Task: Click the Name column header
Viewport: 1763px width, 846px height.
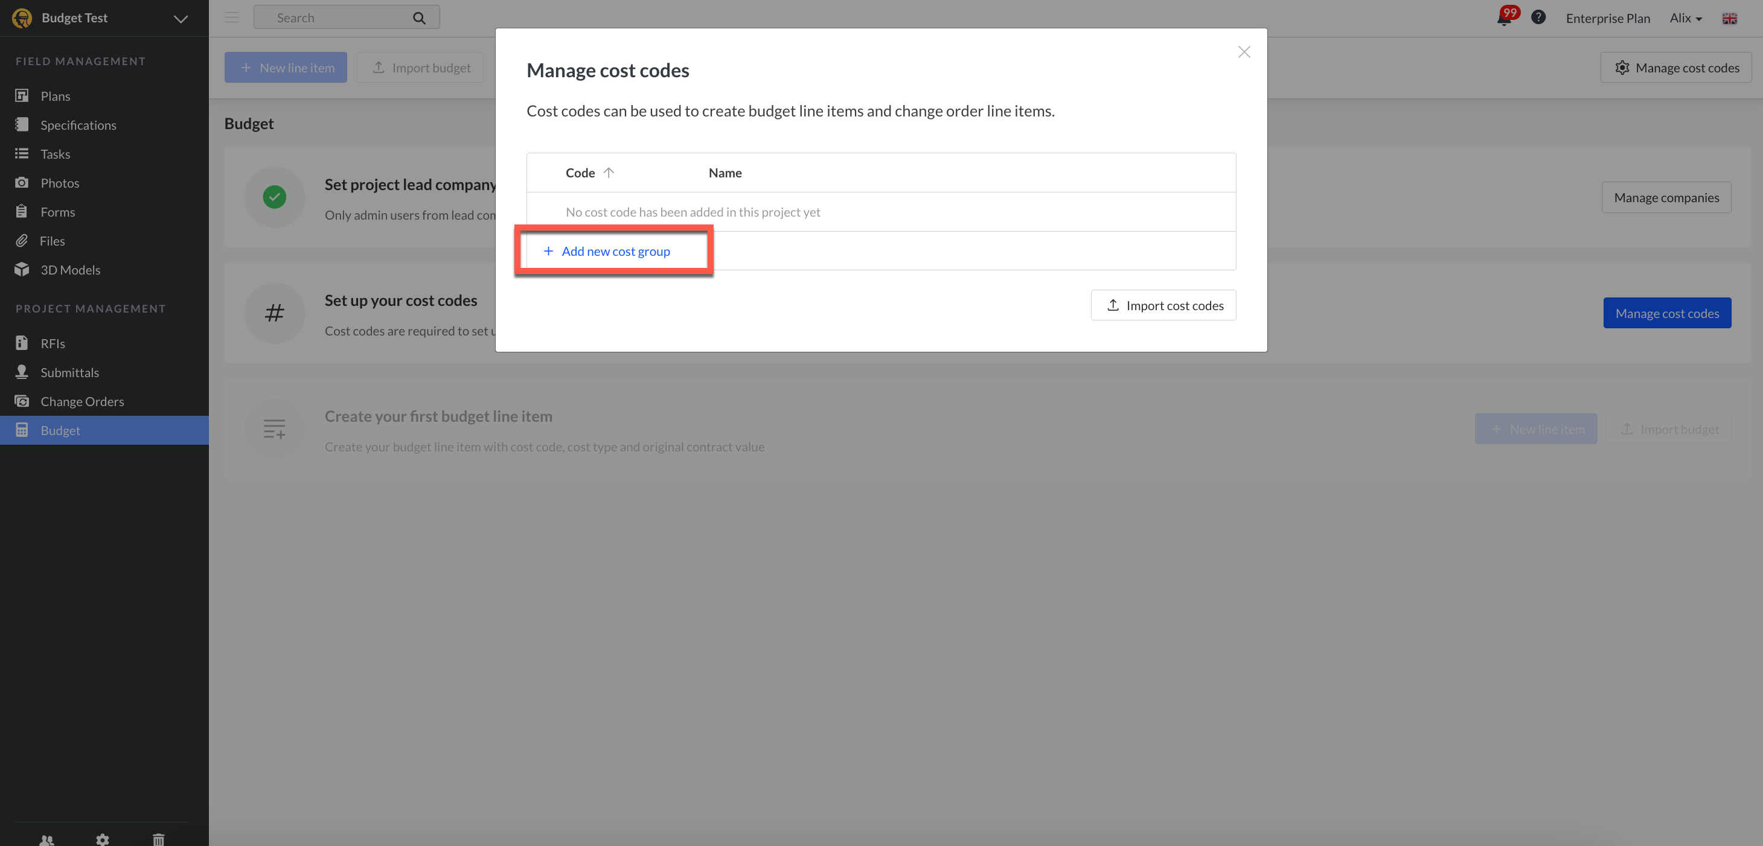Action: [x=725, y=173]
